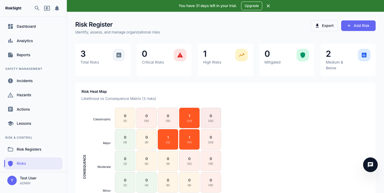Click the Export button

point(325,26)
